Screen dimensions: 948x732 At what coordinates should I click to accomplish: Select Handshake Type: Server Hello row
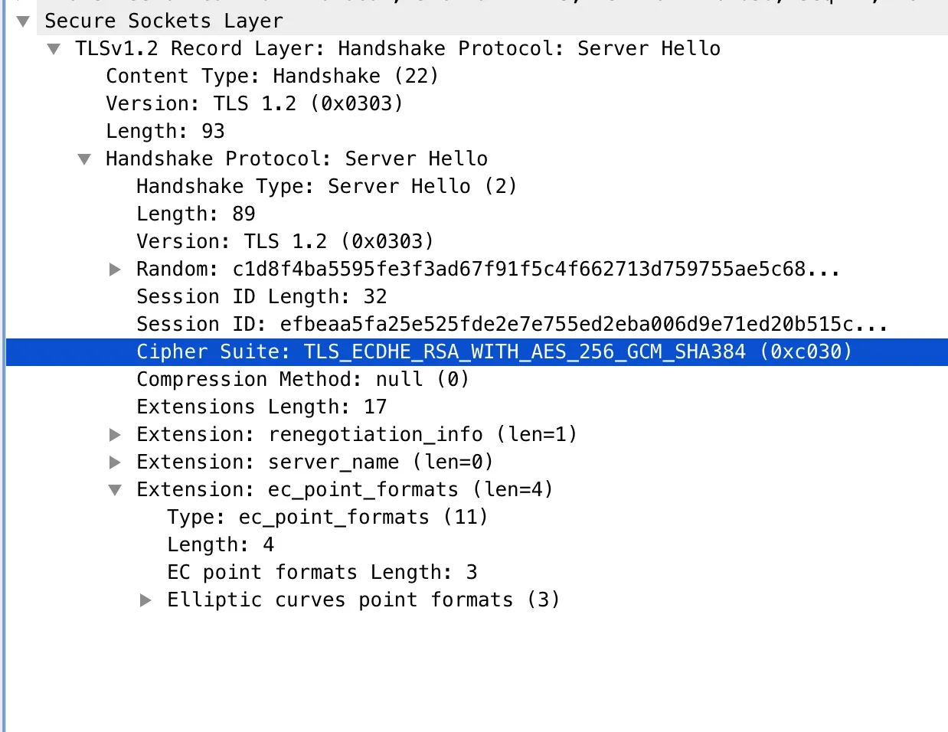(326, 187)
